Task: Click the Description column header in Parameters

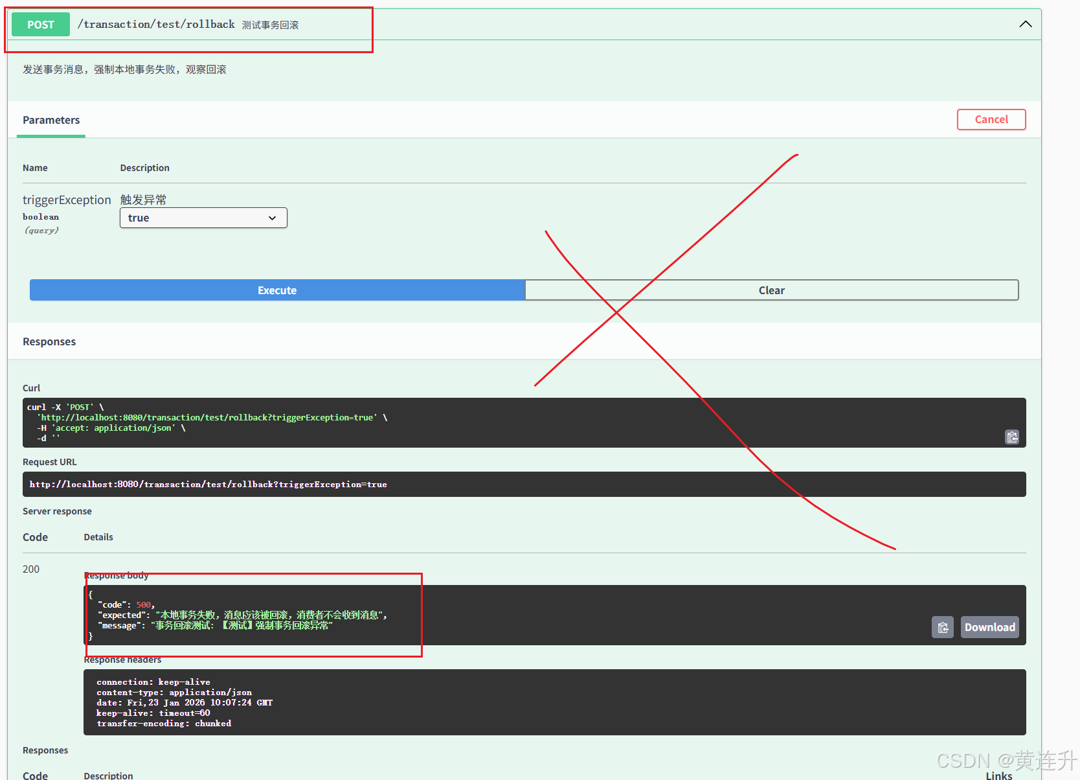Action: (144, 168)
